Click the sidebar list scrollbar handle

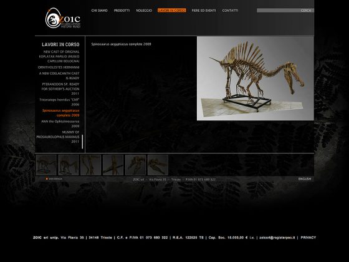[82, 142]
